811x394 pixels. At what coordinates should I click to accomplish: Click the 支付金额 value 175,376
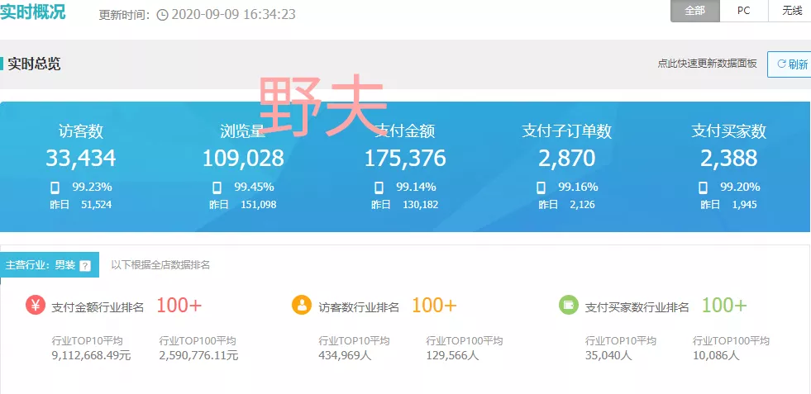(405, 158)
